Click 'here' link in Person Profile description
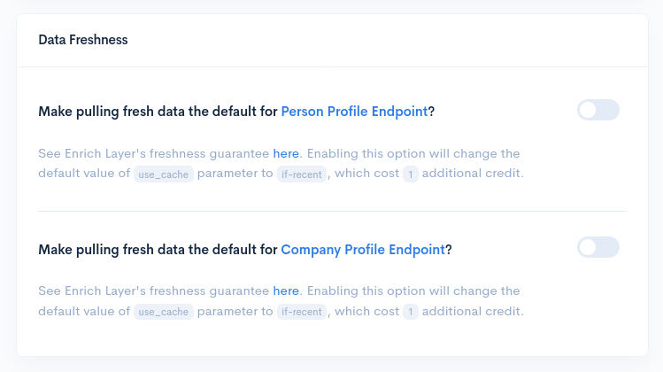The width and height of the screenshot is (663, 372). tap(286, 153)
